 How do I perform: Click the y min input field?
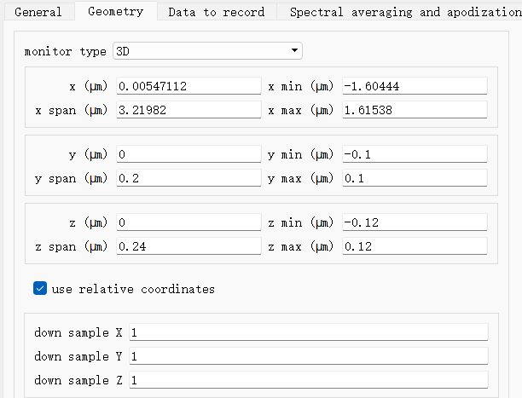click(415, 154)
